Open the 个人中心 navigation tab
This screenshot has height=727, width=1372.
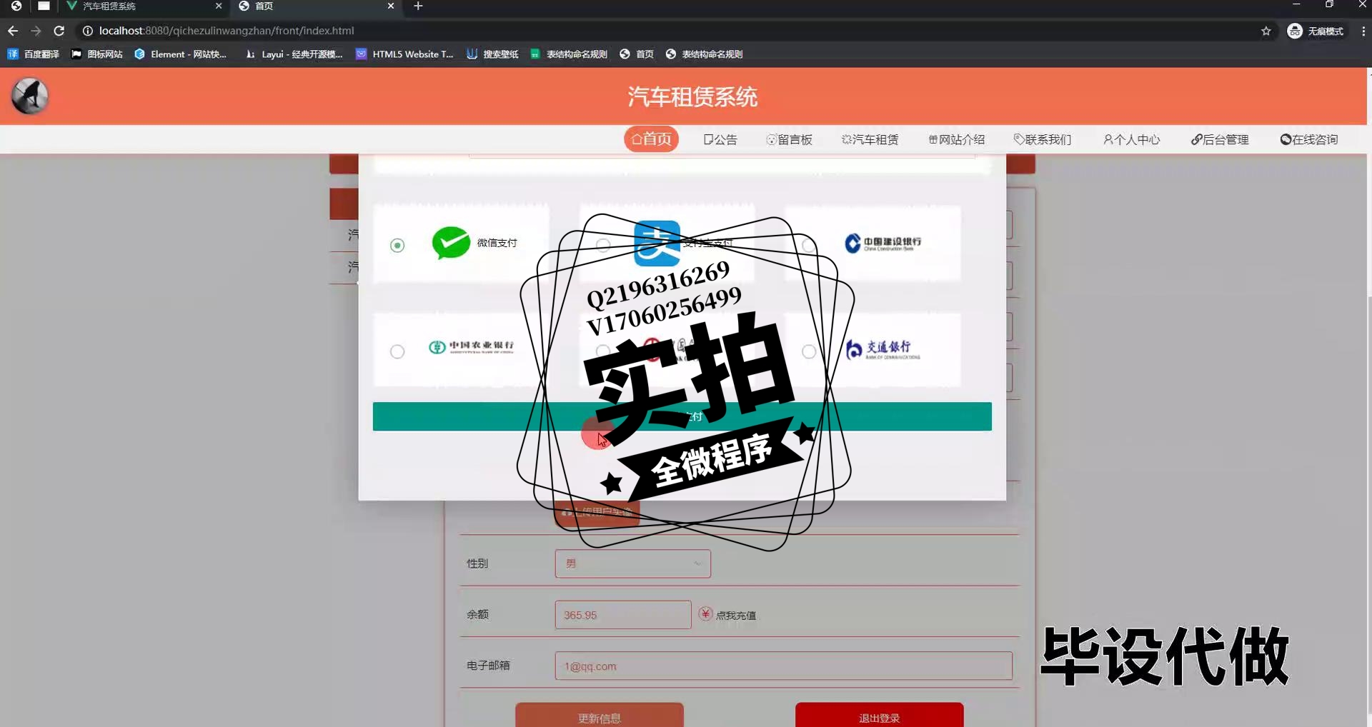click(1131, 139)
